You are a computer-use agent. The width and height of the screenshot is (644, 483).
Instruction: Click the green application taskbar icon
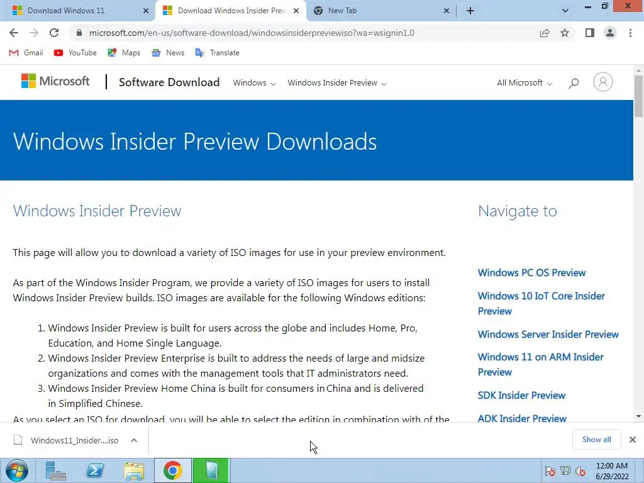click(x=212, y=470)
